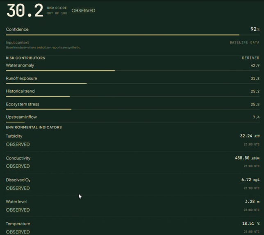
Task: Click the OBSERVED status under Water level
Action: click(x=18, y=210)
